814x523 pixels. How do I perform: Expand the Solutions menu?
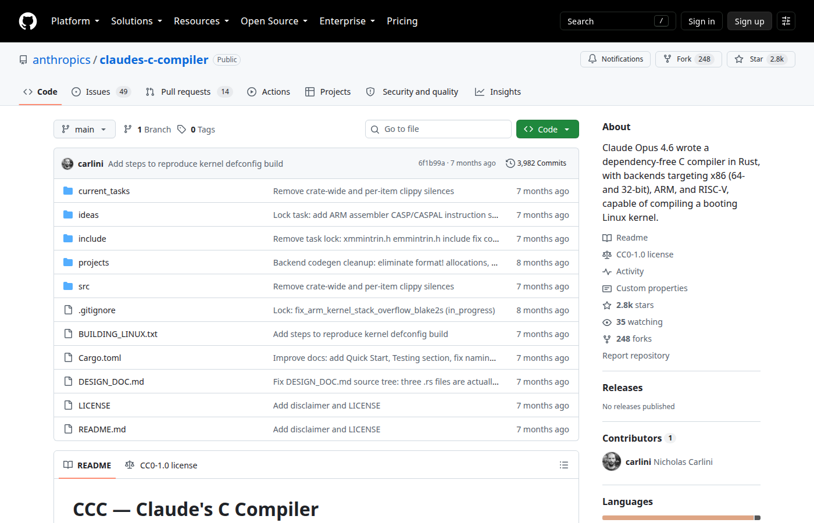pos(137,21)
